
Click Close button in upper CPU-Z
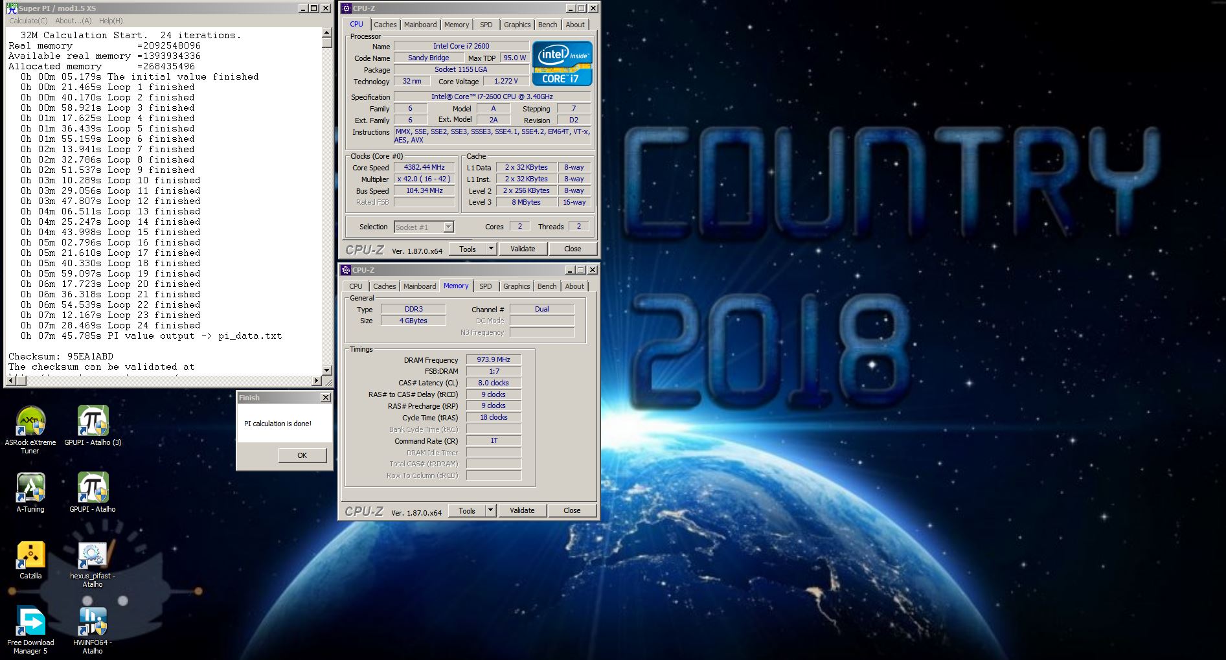click(573, 249)
